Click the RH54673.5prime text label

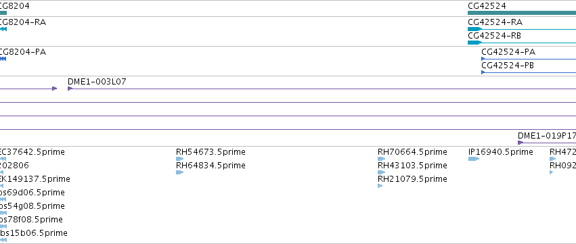coord(211,152)
